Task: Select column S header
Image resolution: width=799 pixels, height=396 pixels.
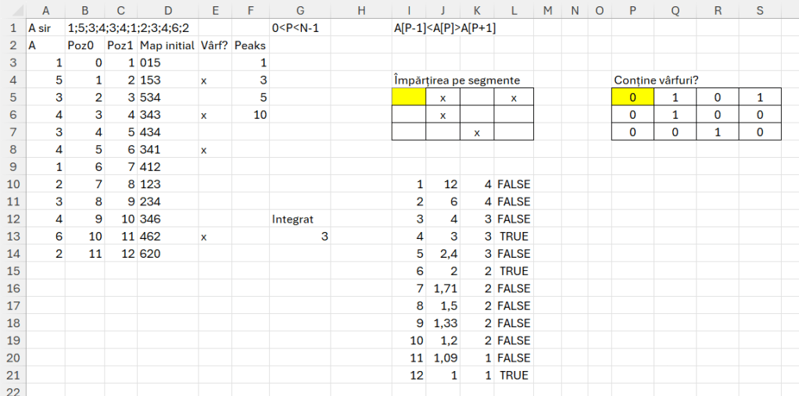Action: click(x=758, y=9)
